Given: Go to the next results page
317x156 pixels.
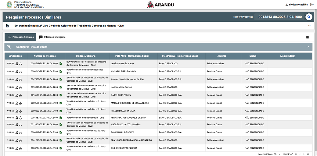Looking at the screenshot, I should (x=304, y=154).
